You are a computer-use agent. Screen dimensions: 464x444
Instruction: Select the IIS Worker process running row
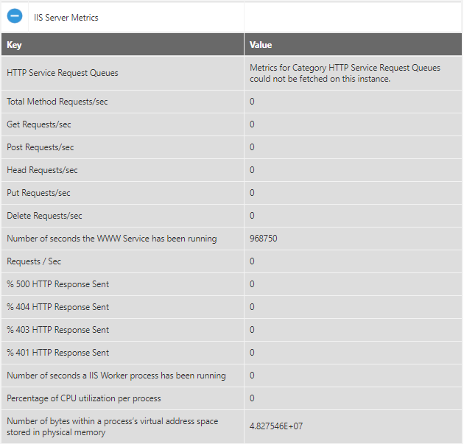click(116, 376)
